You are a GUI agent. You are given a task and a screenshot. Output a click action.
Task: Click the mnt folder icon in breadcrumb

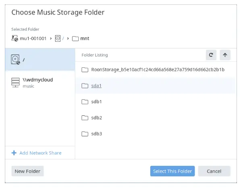click(75, 39)
